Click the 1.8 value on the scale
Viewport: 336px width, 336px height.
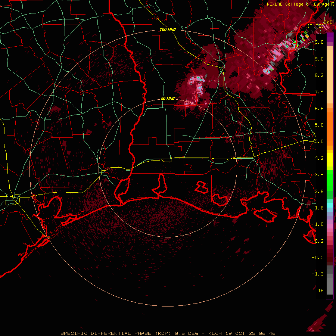point(319,208)
